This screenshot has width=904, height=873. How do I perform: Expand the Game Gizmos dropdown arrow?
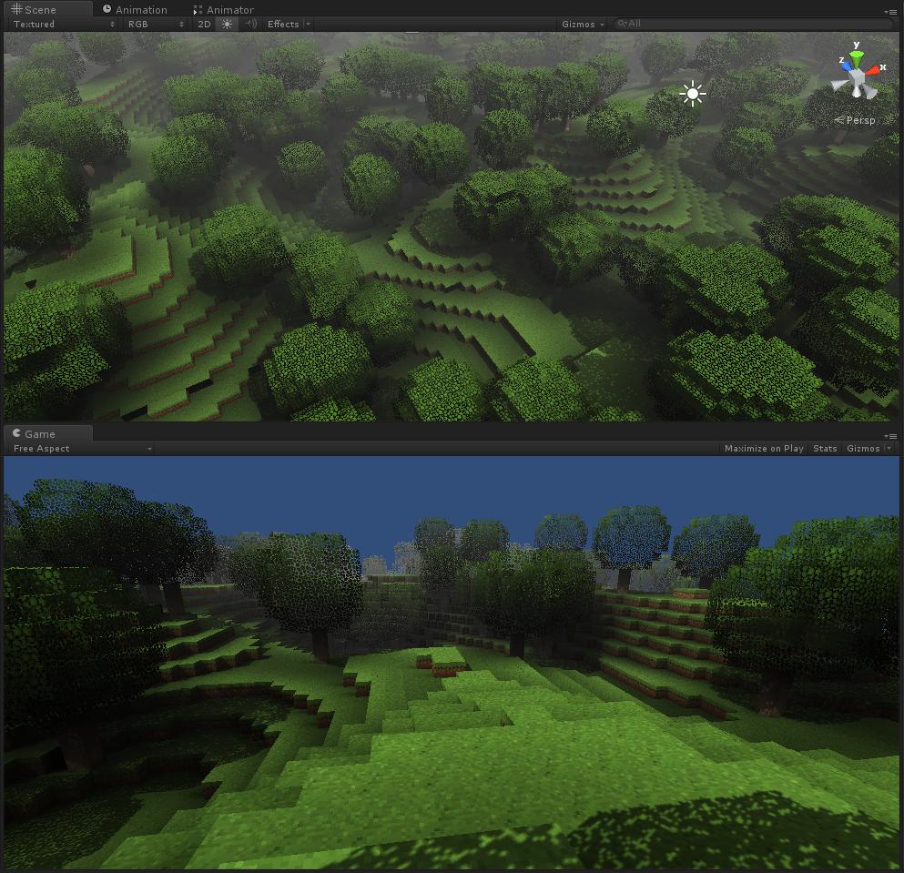point(889,448)
